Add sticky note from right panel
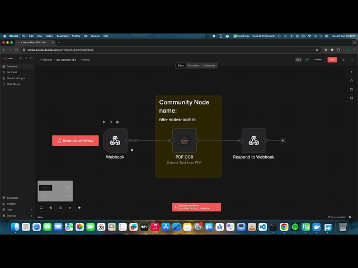 click(x=352, y=89)
